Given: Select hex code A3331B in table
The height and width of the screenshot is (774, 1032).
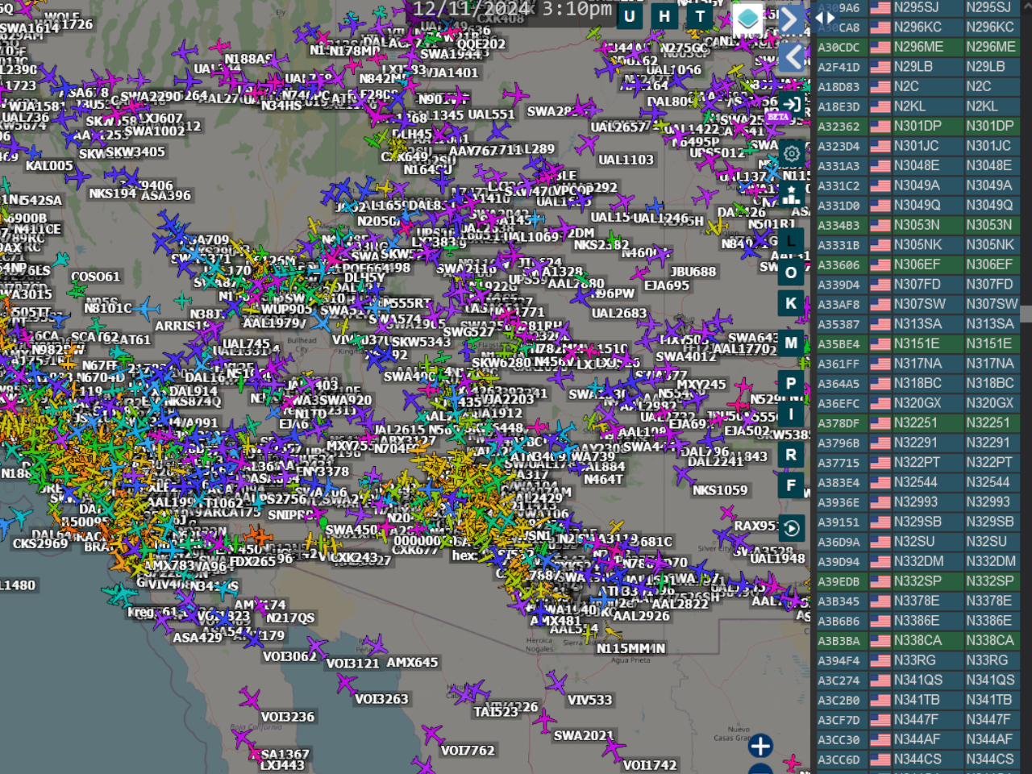Looking at the screenshot, I should (x=839, y=245).
